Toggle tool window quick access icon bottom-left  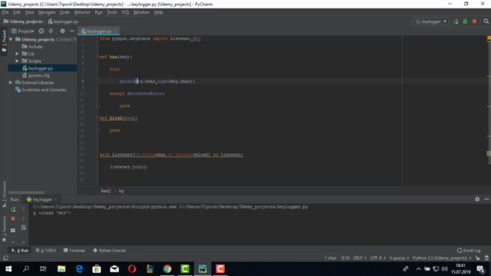click(x=5, y=258)
